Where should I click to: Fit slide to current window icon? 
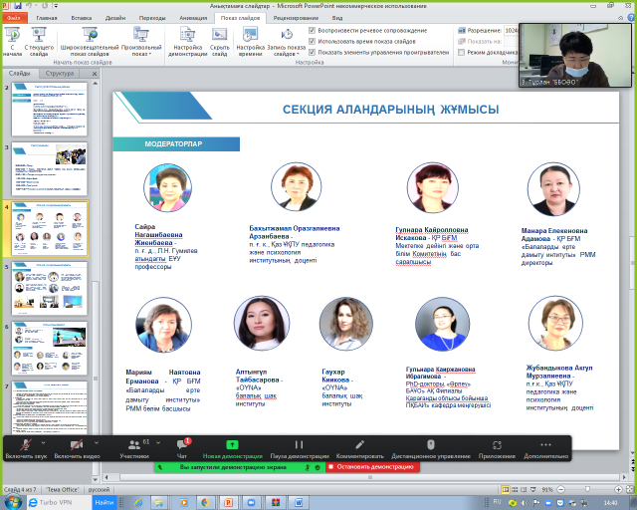click(630, 489)
